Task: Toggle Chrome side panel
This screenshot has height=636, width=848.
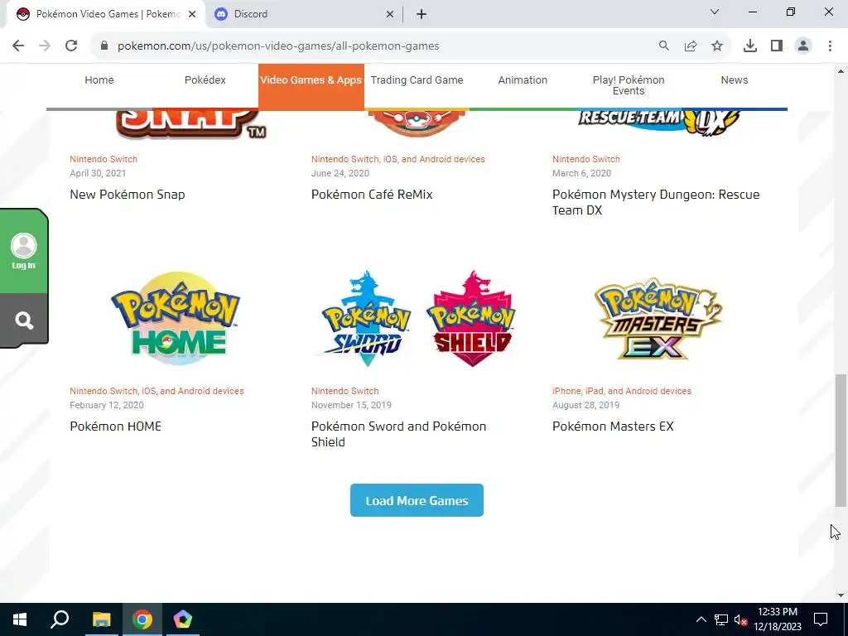Action: click(x=777, y=46)
